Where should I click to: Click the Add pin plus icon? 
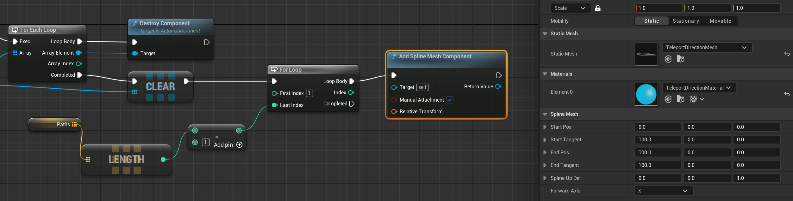240,145
